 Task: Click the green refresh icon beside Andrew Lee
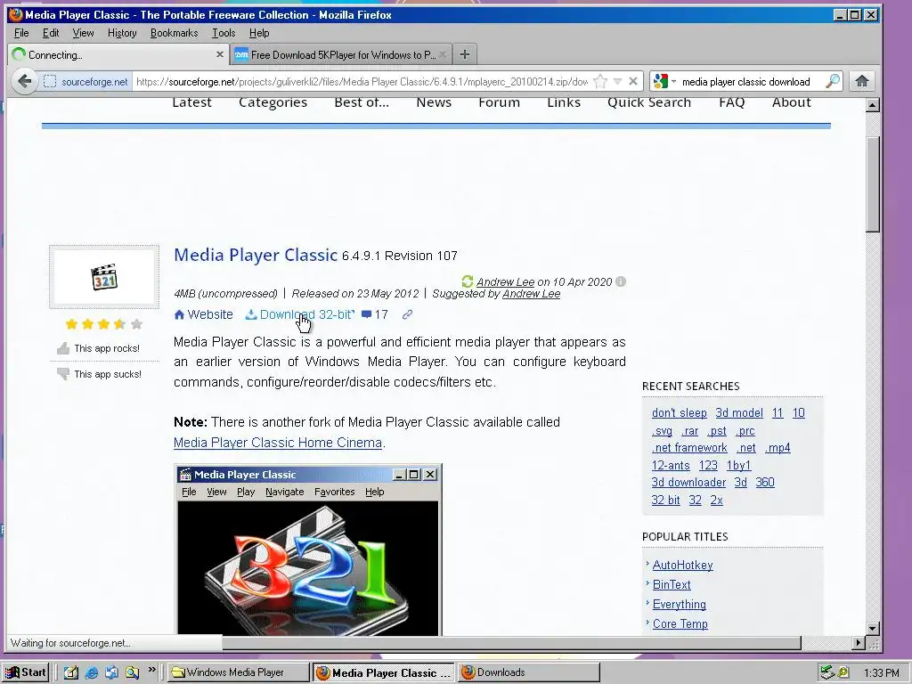(x=467, y=281)
